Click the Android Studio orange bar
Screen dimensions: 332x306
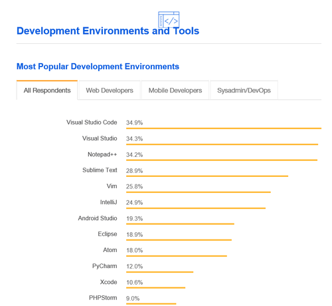(180, 224)
